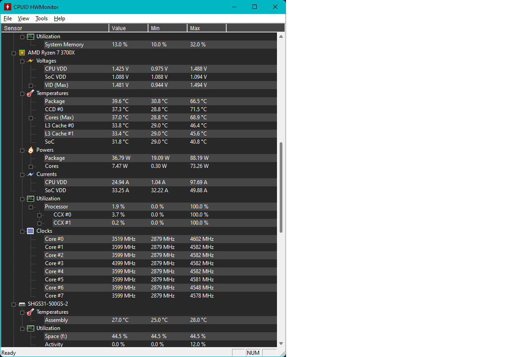The image size is (518, 357).
Task: Click the SSD Utilization graph icon
Action: 31,328
